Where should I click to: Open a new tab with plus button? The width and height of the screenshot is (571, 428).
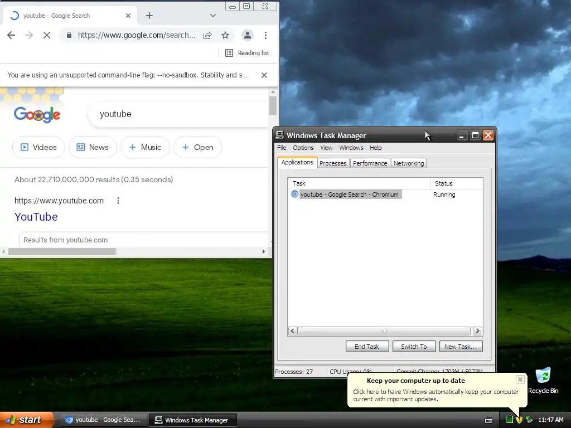coord(149,16)
